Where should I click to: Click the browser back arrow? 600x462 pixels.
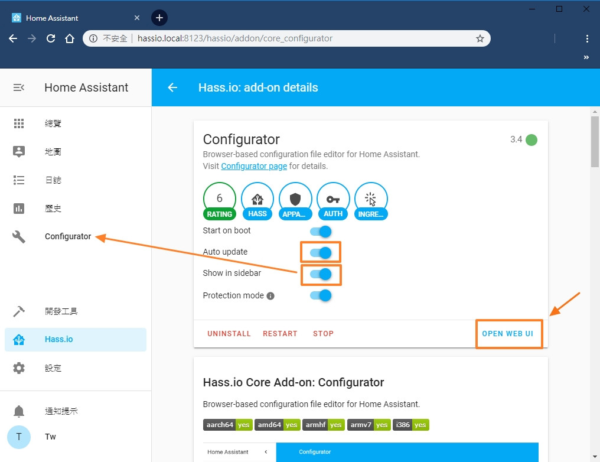pos(13,38)
